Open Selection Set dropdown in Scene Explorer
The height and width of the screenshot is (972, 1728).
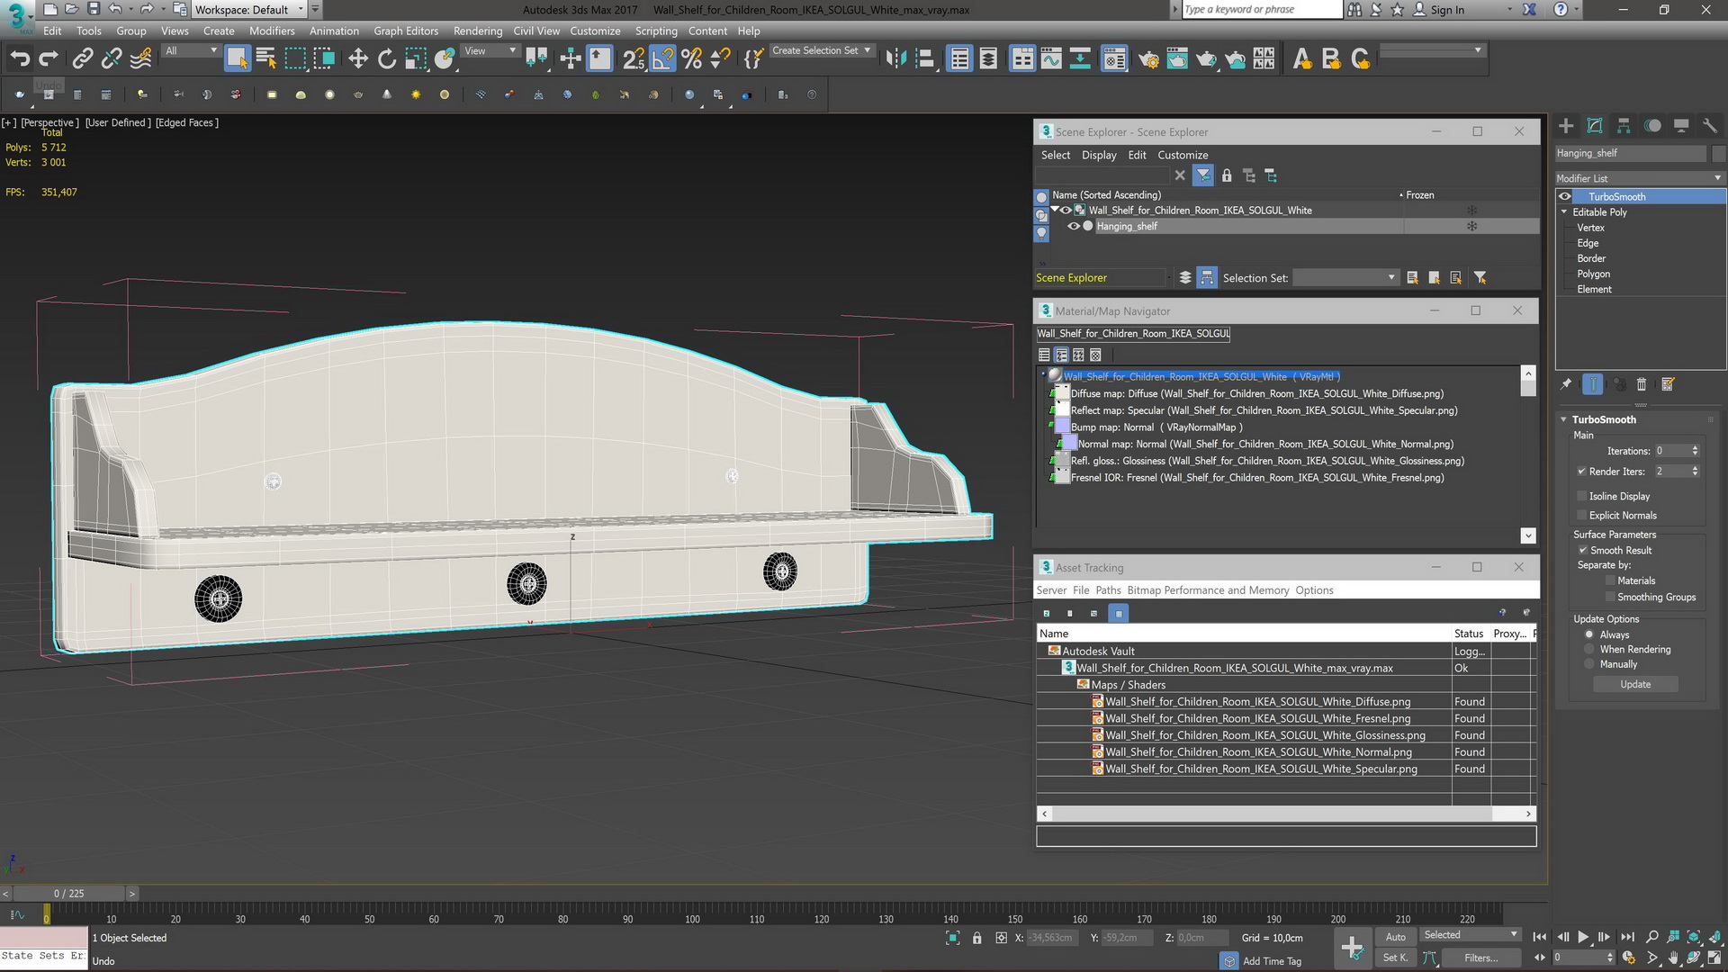(x=1345, y=278)
